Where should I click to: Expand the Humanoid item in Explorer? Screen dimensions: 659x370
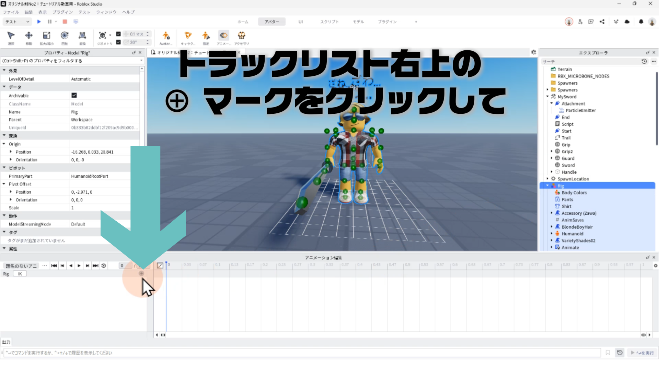point(552,234)
